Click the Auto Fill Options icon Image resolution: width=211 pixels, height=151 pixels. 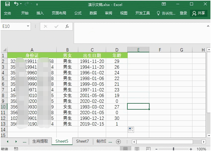(131, 130)
